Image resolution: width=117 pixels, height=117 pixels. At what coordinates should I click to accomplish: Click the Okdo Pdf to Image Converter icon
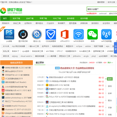[47, 114]
